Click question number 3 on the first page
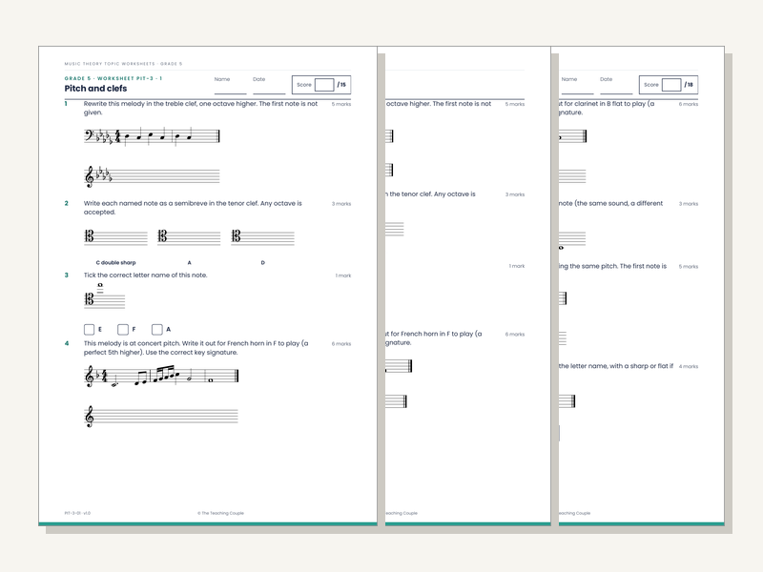Viewport: 763px width, 572px height. point(66,275)
